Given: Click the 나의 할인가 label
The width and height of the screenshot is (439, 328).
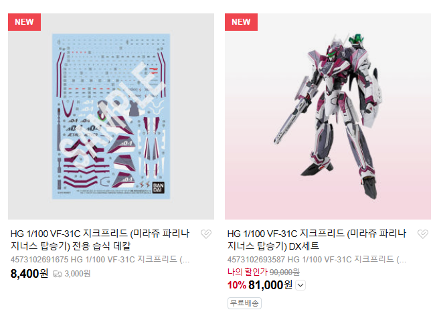Looking at the screenshot, I should [247, 272].
